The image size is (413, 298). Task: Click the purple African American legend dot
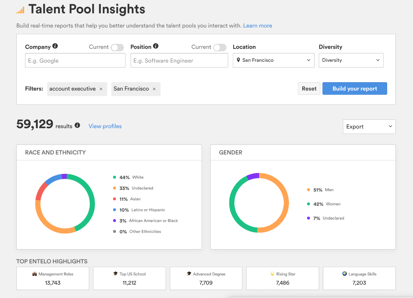[x=115, y=221]
